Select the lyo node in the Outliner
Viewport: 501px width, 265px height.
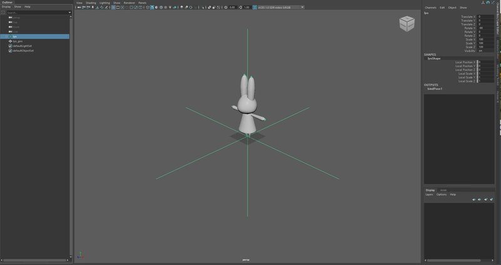tap(34, 36)
